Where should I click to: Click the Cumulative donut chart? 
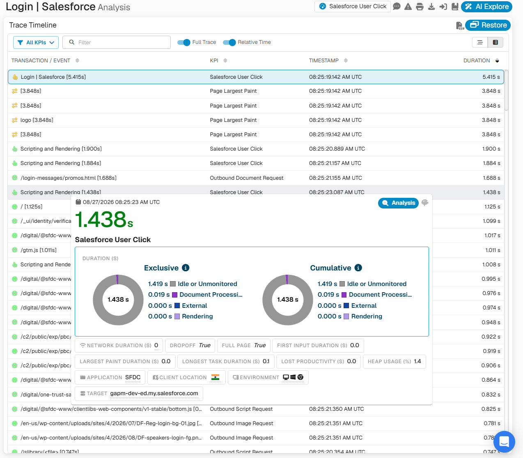287,300
